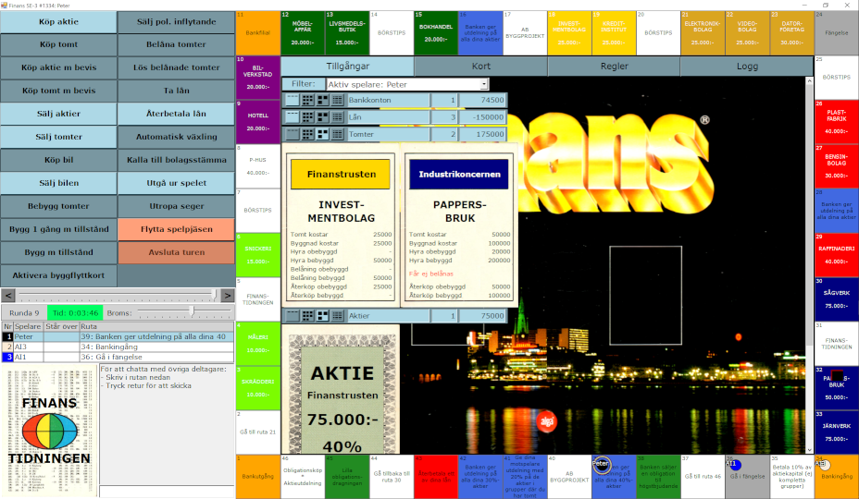This screenshot has height=499, width=859.
Task: Select the Finanstrusten Aktie share card
Action: tap(342, 391)
